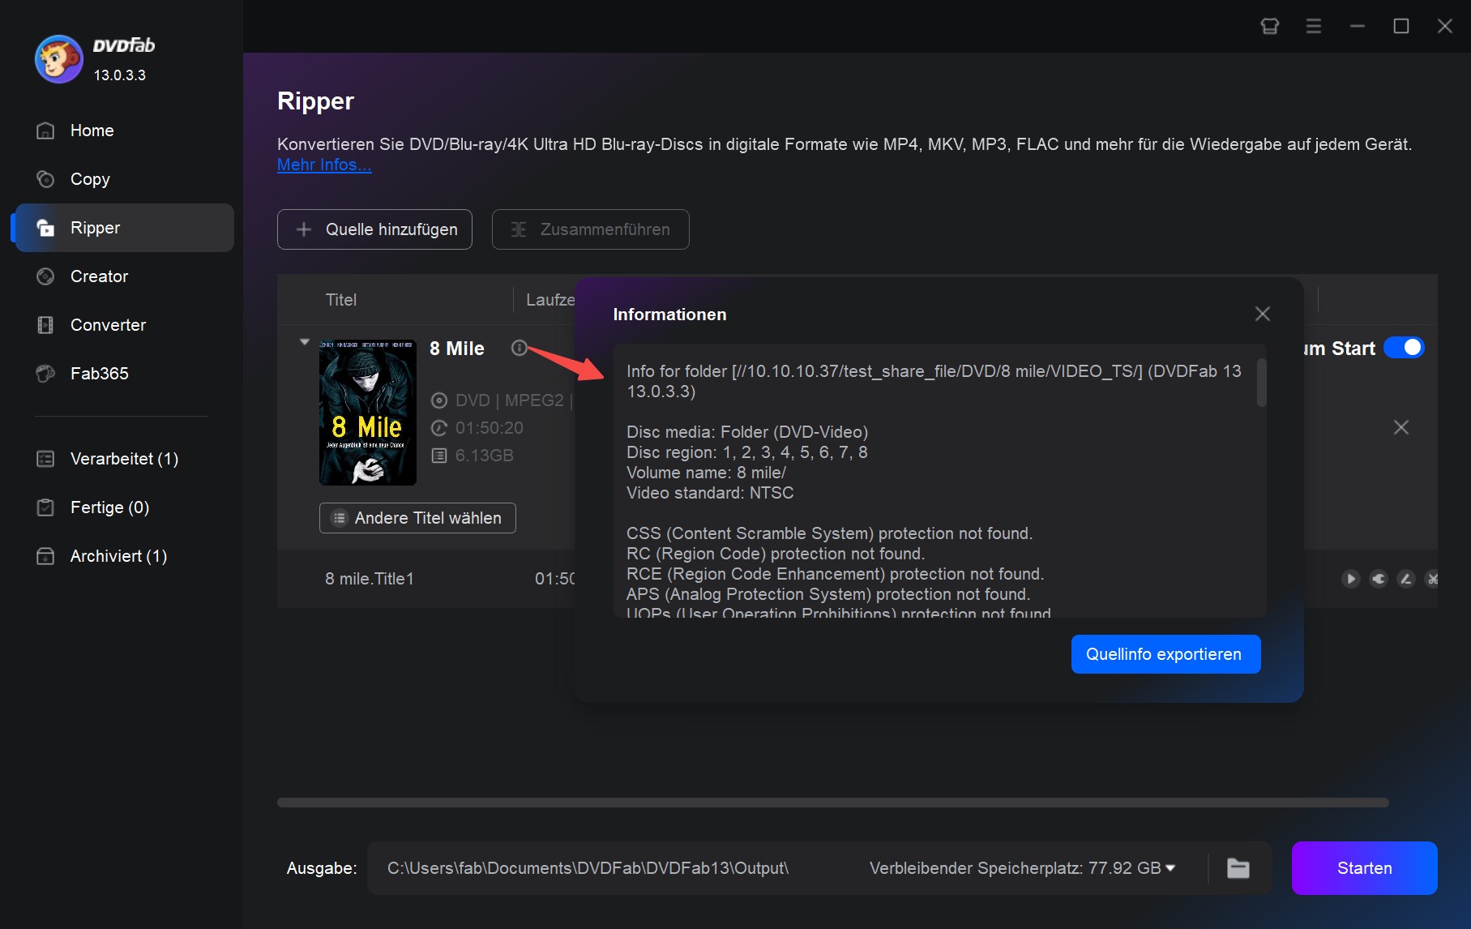Open the Creator module
The width and height of the screenshot is (1471, 929).
(x=123, y=276)
